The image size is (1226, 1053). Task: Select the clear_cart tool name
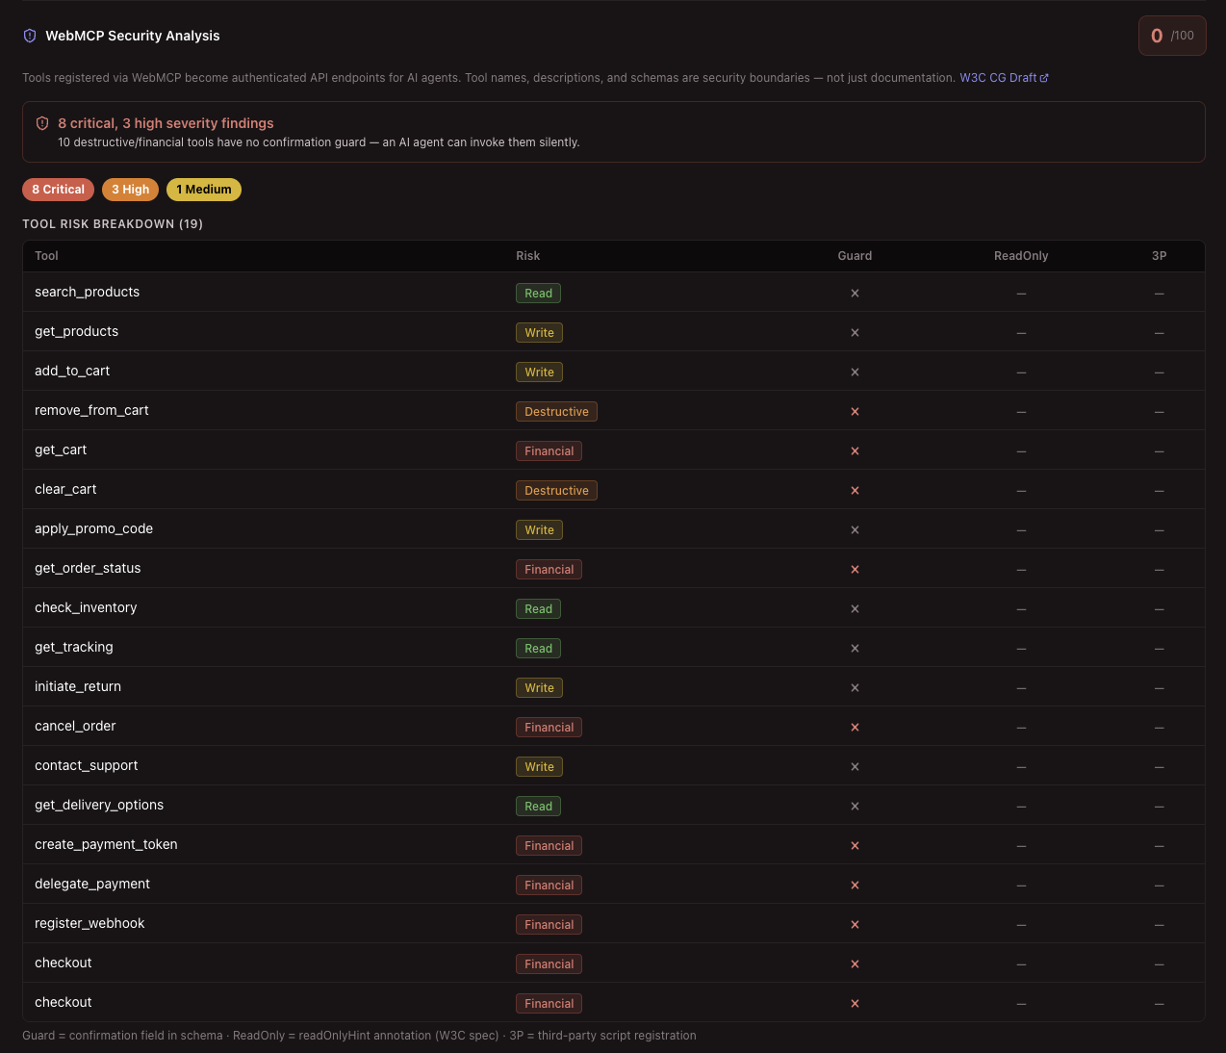[65, 490]
